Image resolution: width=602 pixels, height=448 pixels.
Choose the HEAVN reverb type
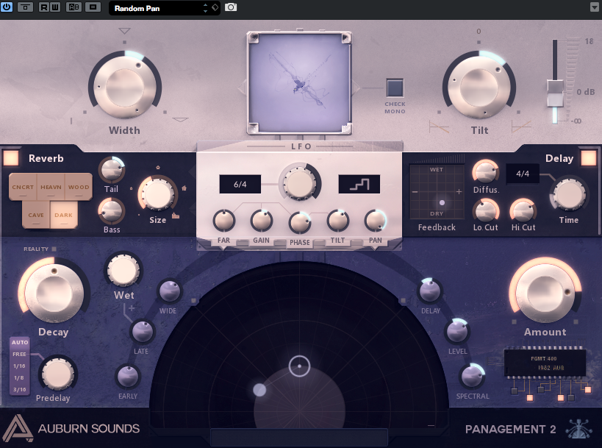51,188
